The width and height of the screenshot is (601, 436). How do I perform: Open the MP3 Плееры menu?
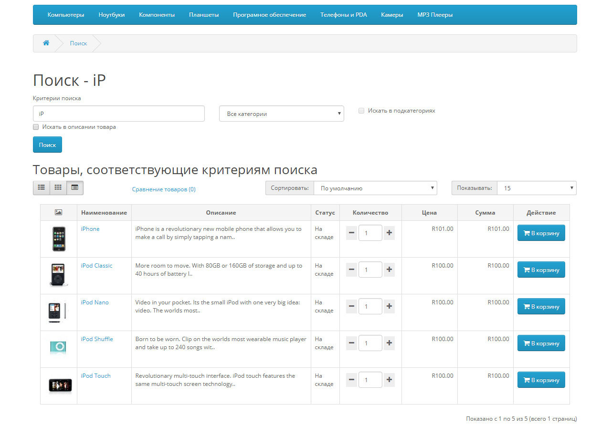pos(435,15)
